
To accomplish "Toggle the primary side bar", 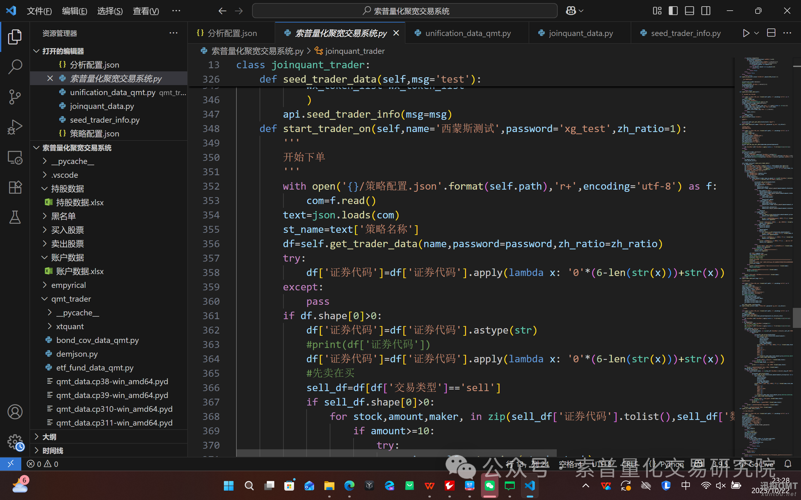I will point(673,11).
